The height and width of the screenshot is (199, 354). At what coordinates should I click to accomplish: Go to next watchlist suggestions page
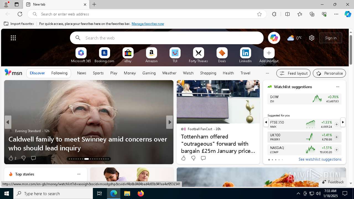[x=343, y=122]
